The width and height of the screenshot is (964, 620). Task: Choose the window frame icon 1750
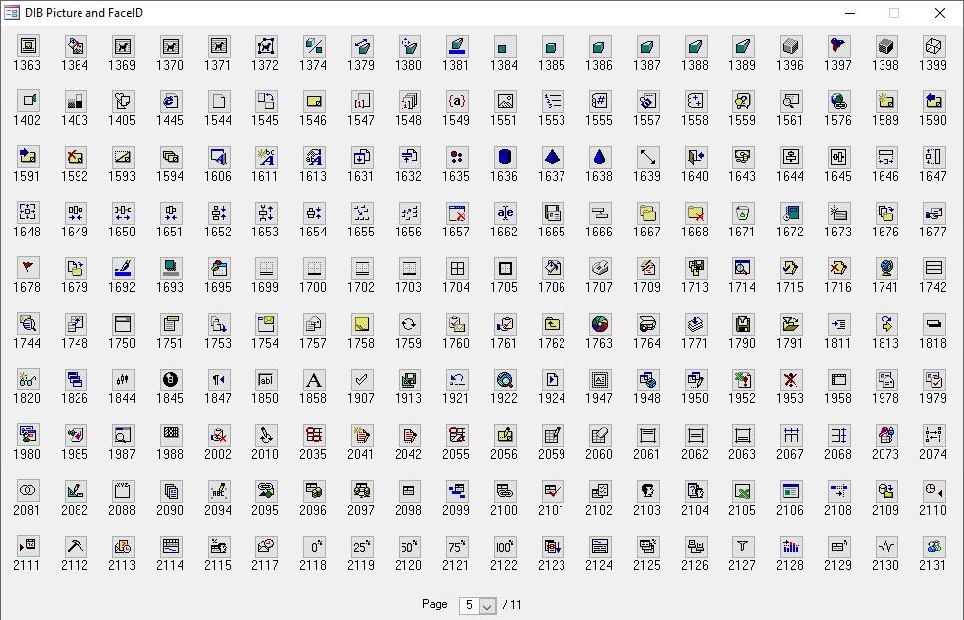122,324
